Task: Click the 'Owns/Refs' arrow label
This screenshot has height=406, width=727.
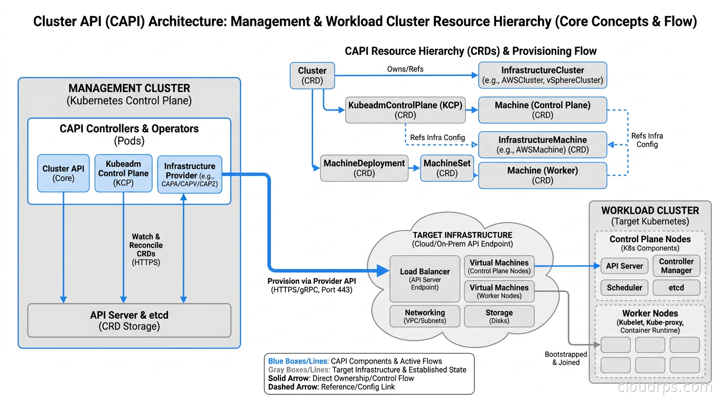Action: (406, 69)
